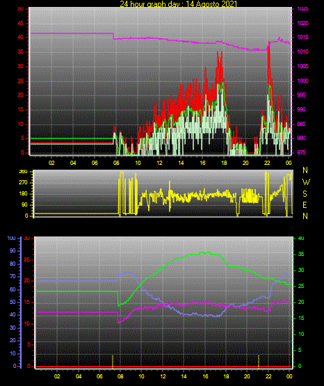Click the blue humidity 50 axis label
Image resolution: width=324 pixels, height=386 pixels.
[13, 302]
